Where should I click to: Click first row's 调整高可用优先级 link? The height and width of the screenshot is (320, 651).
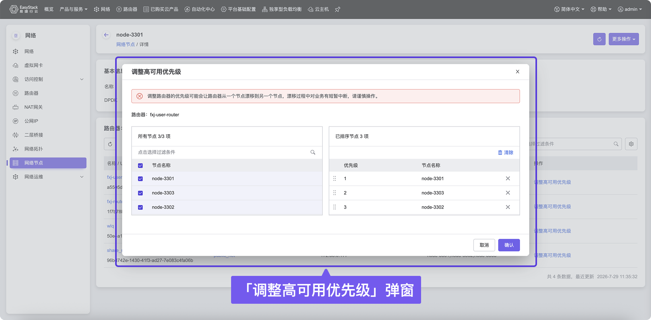[x=553, y=182]
